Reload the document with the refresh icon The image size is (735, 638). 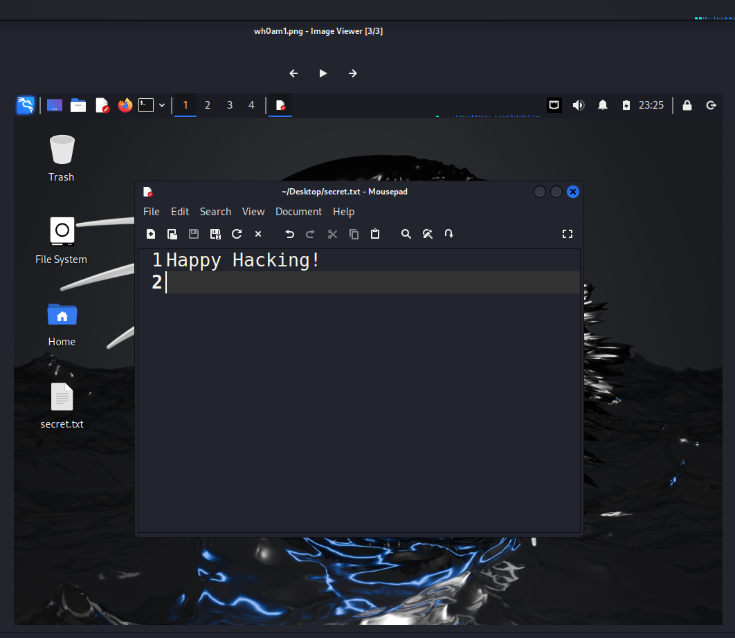pyautogui.click(x=237, y=234)
